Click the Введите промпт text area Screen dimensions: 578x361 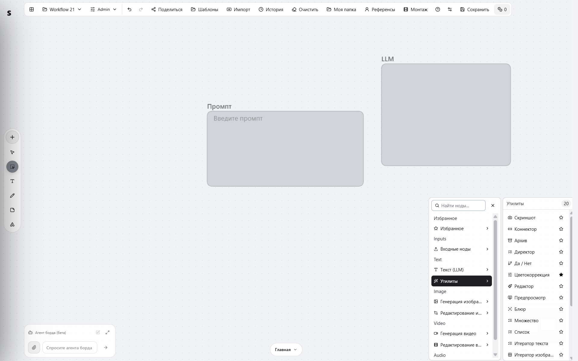tap(285, 149)
